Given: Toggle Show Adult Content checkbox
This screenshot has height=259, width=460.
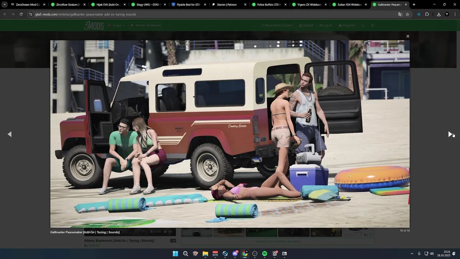Looking at the screenshot, I should click(277, 26).
